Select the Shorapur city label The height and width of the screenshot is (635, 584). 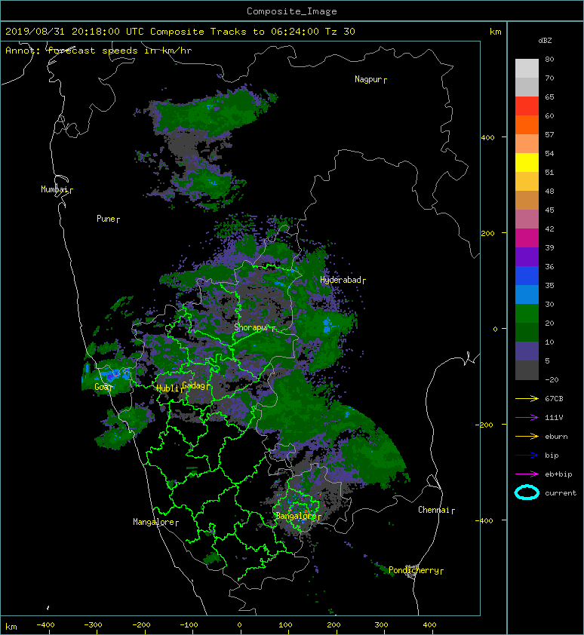click(254, 327)
